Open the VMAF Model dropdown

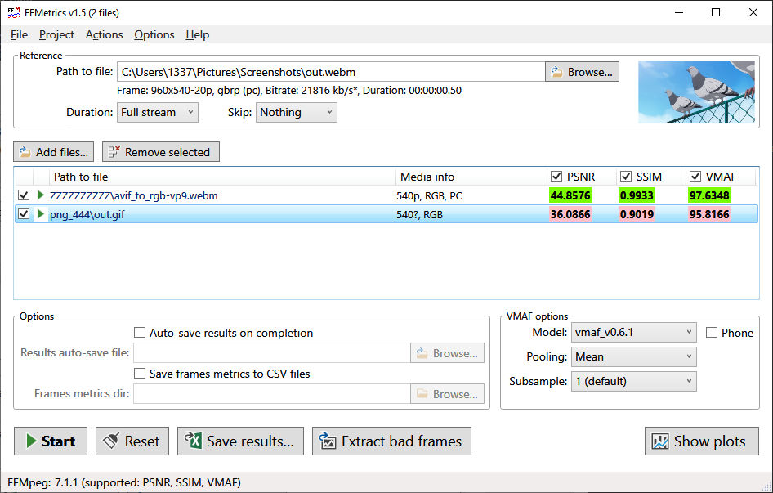(x=634, y=333)
